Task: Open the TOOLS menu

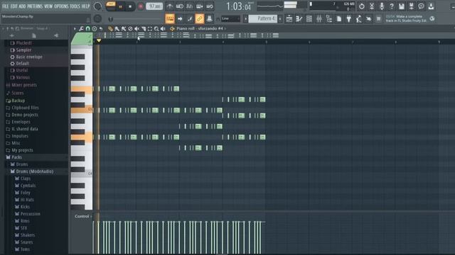Action: (75, 6)
